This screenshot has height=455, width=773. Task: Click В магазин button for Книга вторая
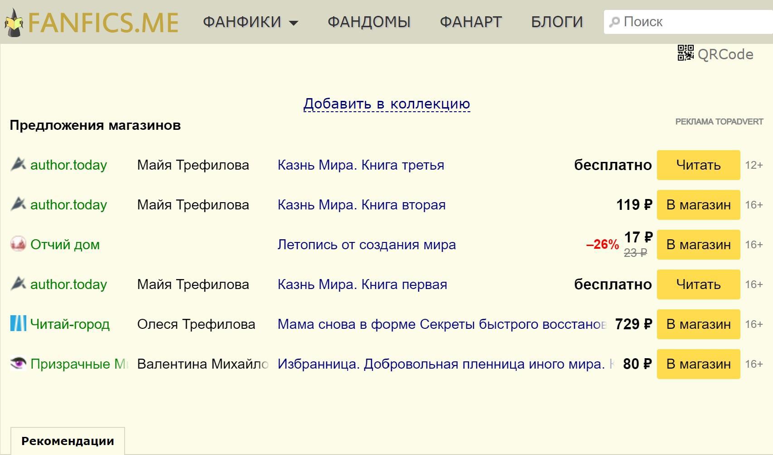click(x=698, y=205)
